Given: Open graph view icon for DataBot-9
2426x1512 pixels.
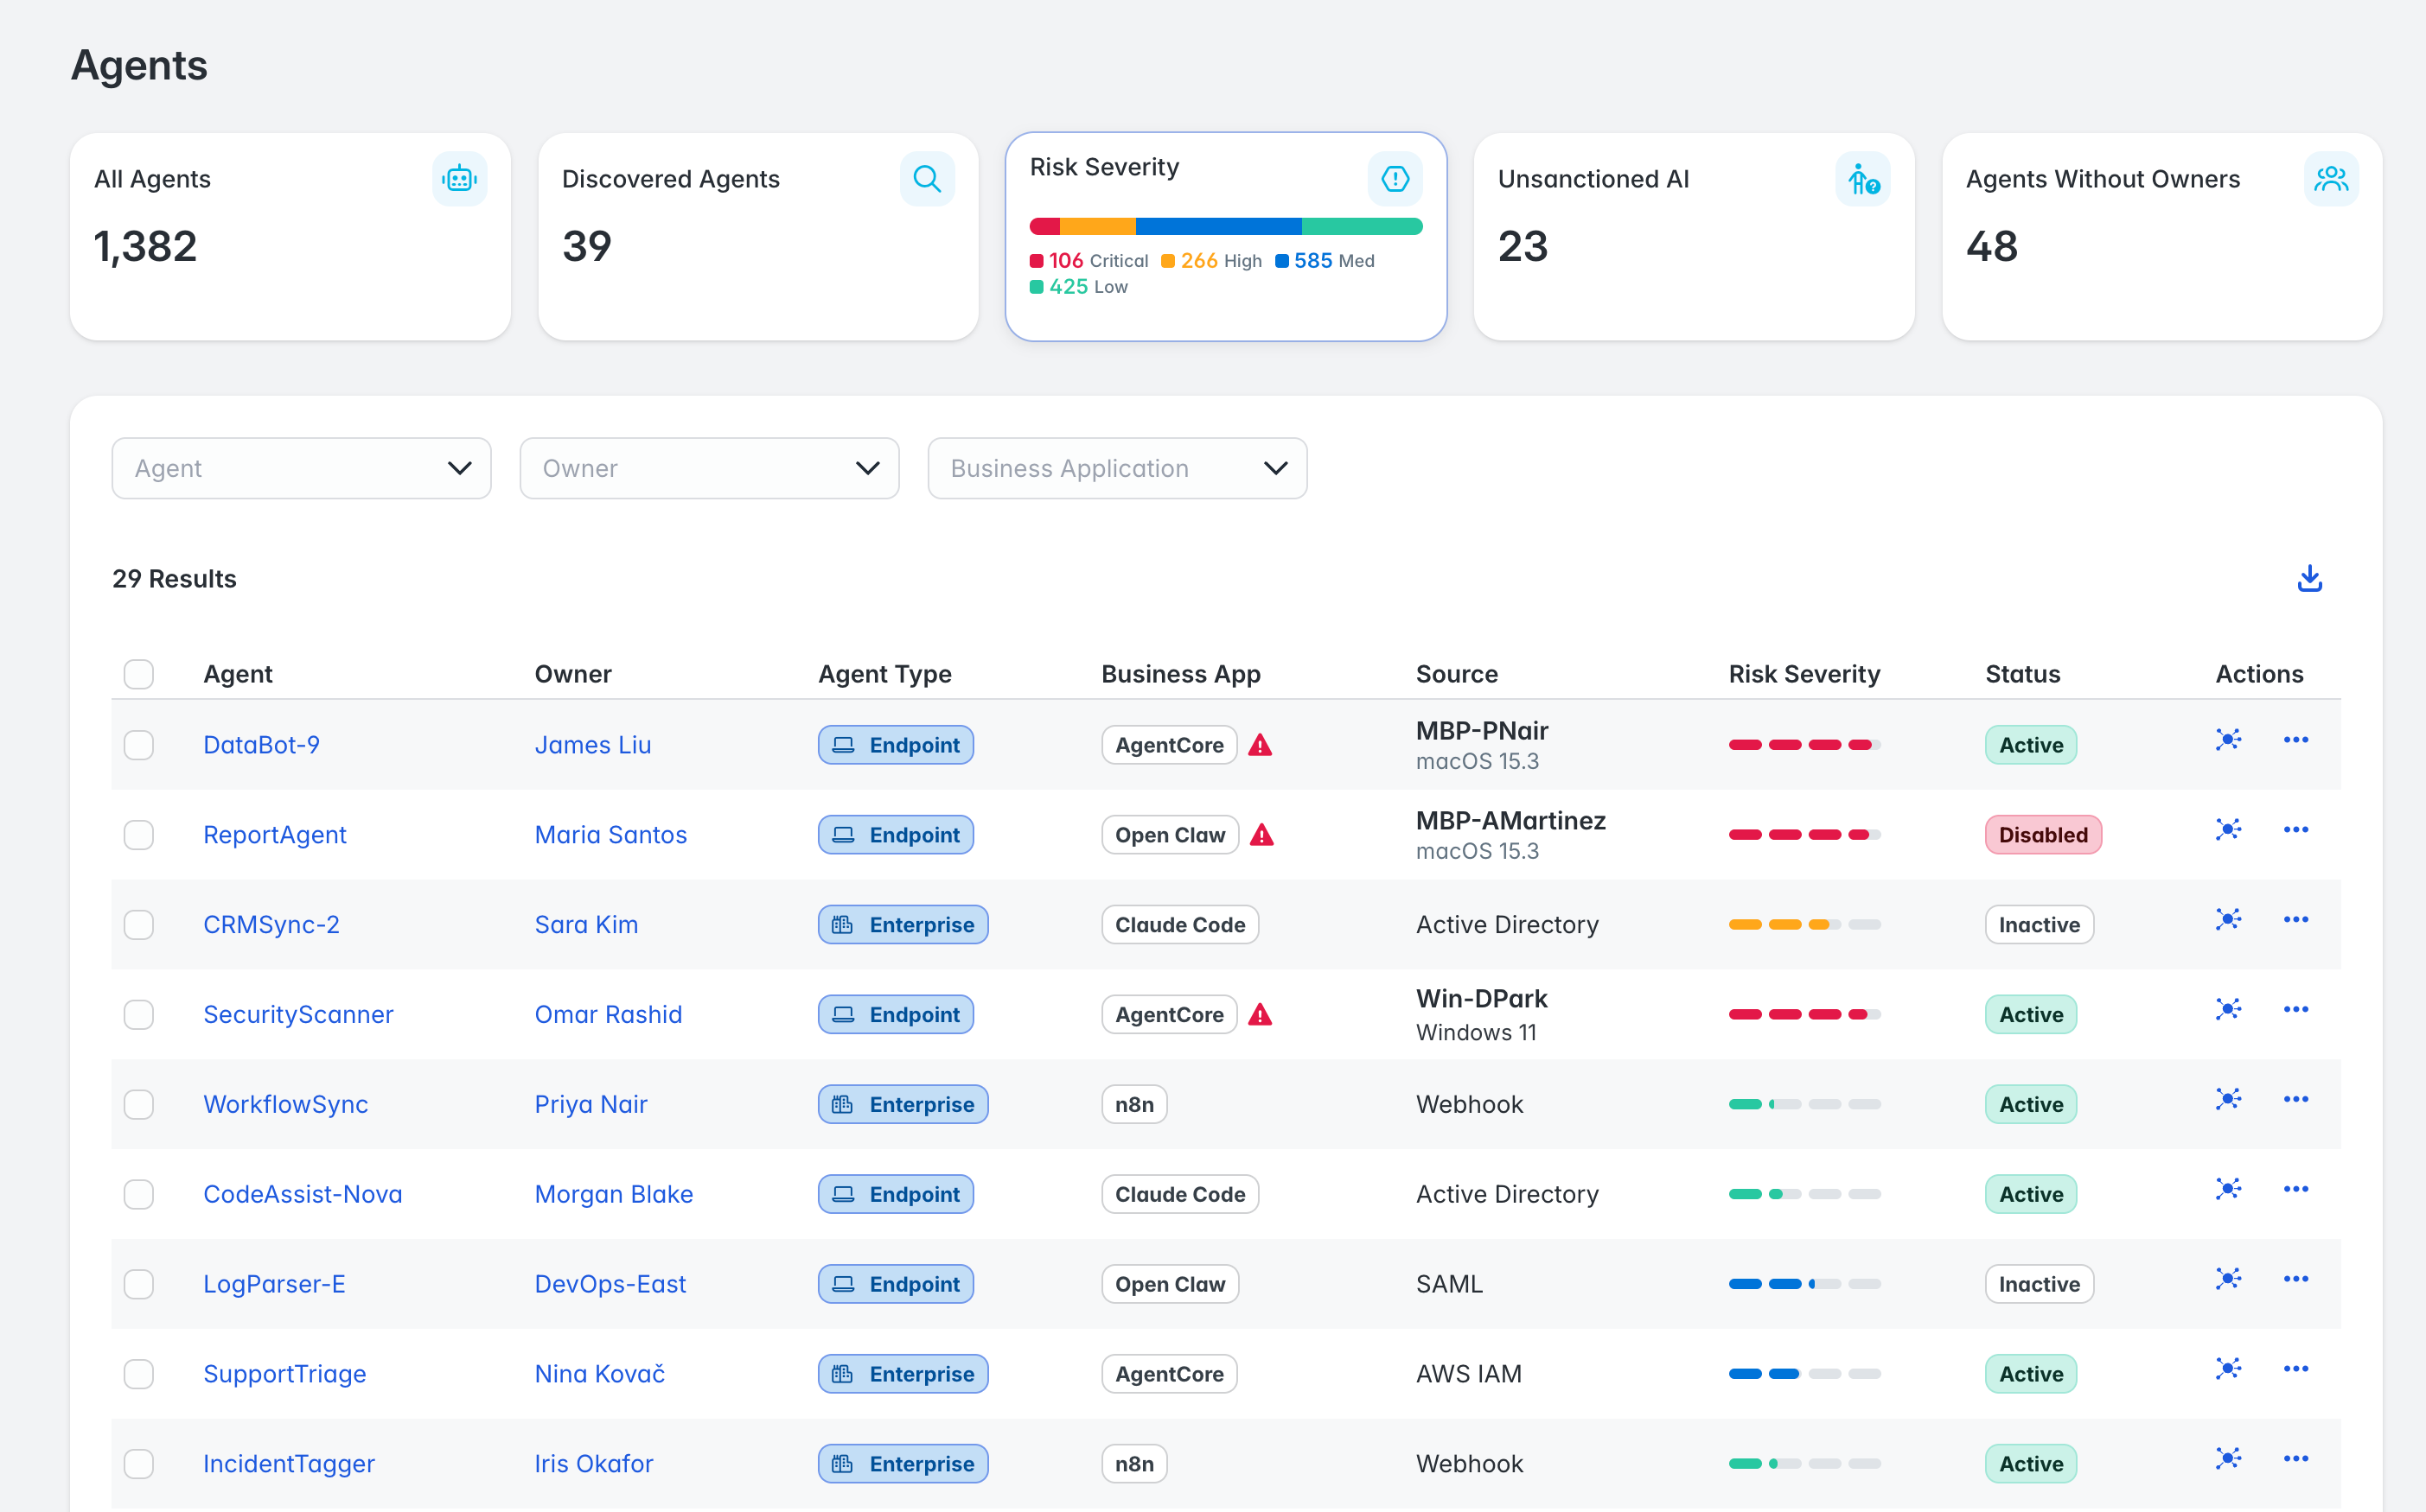Looking at the screenshot, I should pyautogui.click(x=2228, y=740).
